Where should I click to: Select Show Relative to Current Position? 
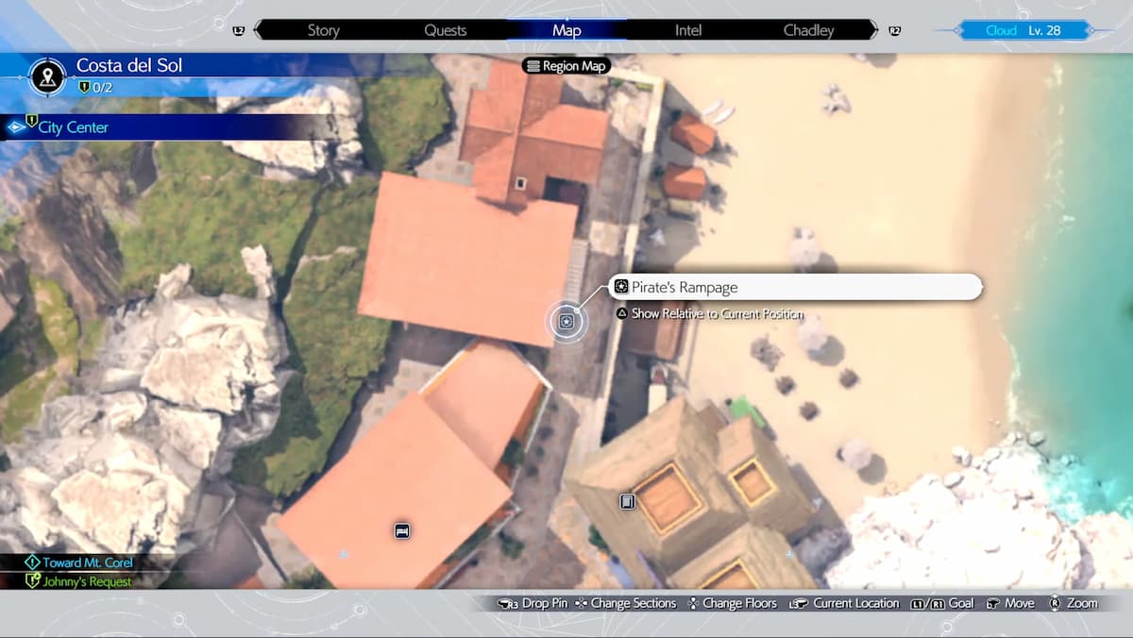pos(717,313)
